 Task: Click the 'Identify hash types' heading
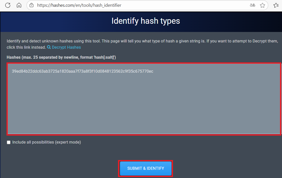(145, 21)
